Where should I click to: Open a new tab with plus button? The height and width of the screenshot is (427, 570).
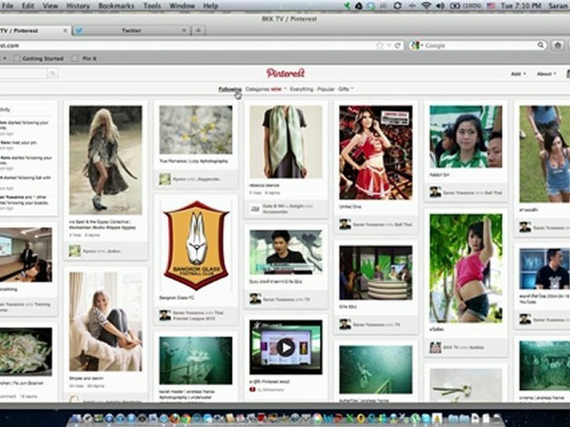point(198,30)
